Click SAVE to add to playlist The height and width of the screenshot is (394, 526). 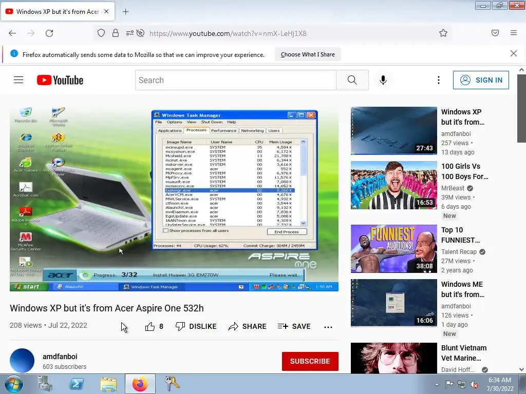tap(294, 326)
